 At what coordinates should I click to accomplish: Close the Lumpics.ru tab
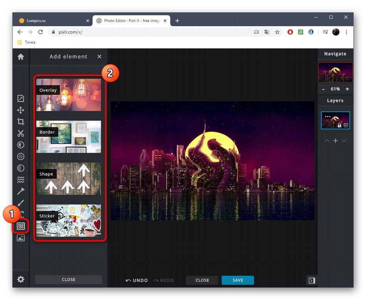click(x=87, y=21)
